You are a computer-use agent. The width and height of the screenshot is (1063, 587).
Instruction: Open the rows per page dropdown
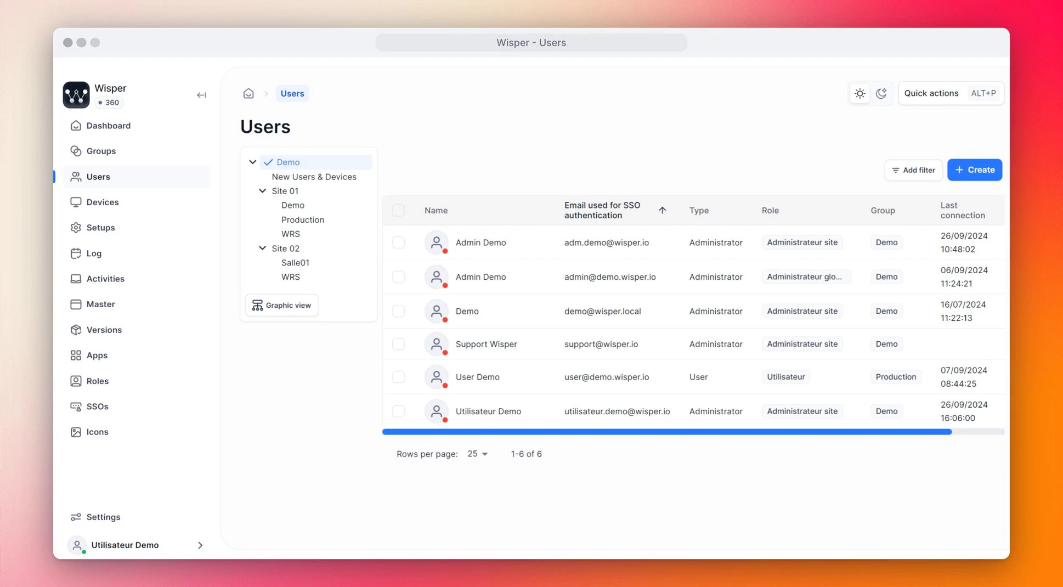(477, 454)
